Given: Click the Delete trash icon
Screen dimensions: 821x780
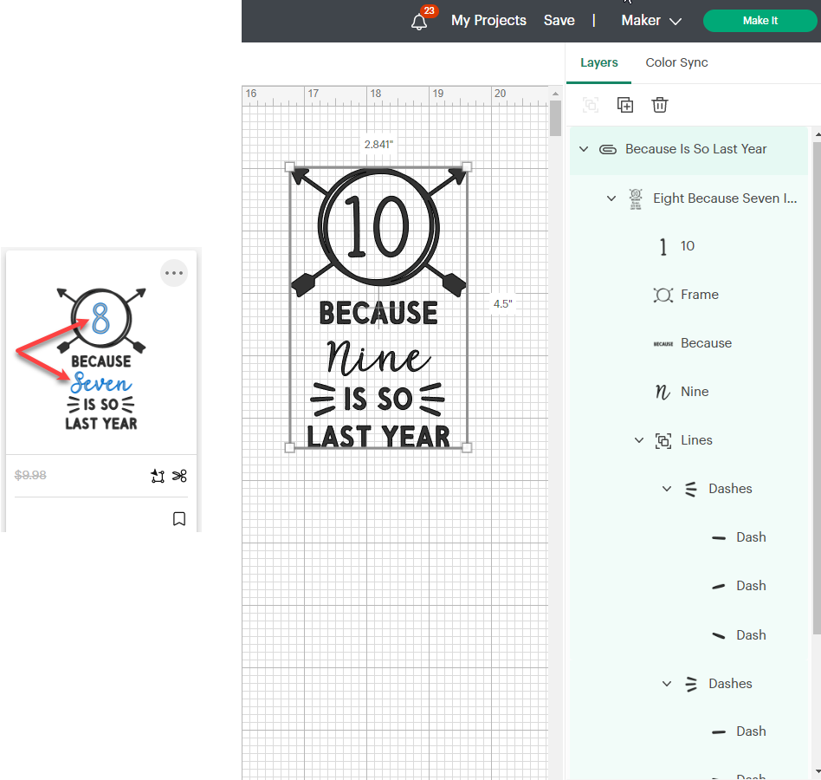Looking at the screenshot, I should tap(660, 105).
